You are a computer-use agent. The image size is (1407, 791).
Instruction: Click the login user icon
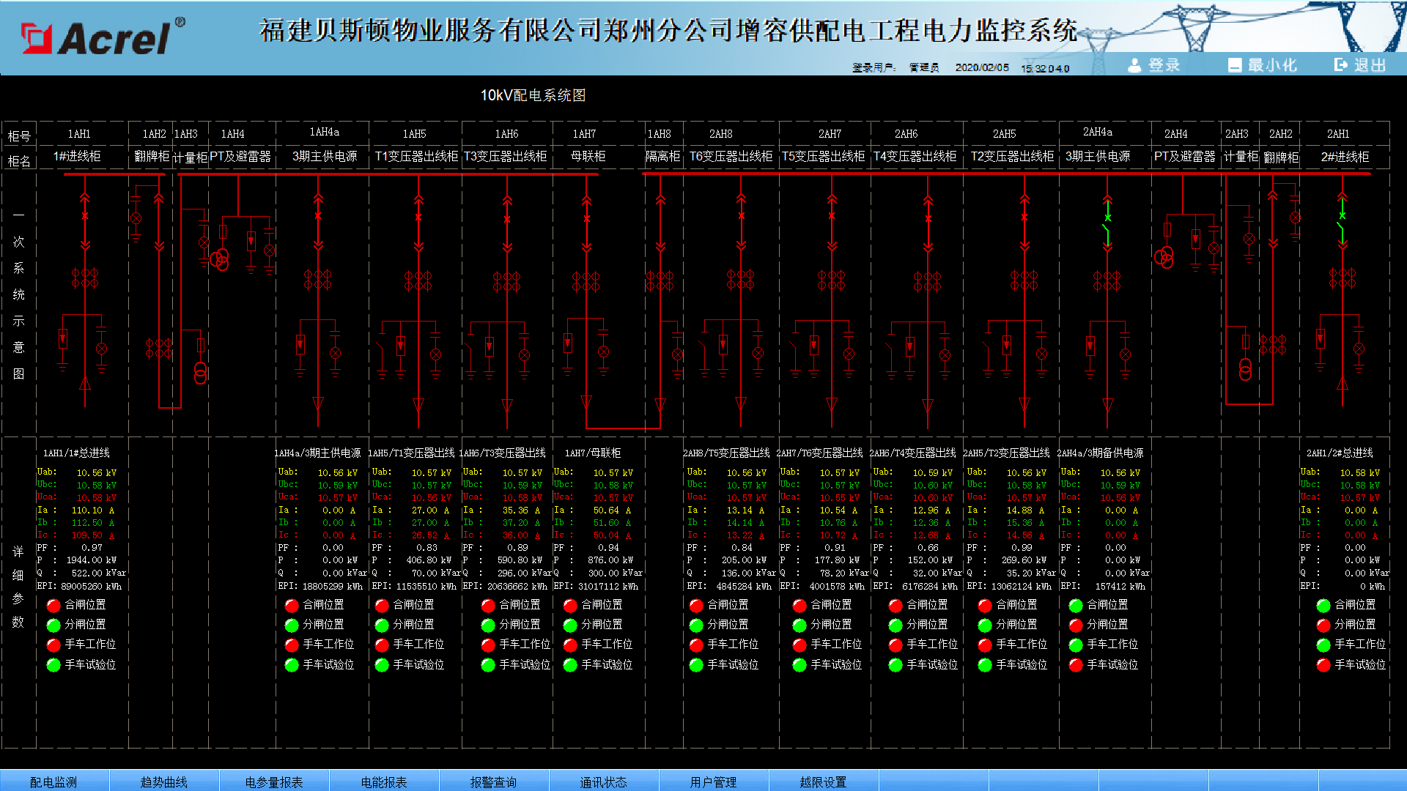(x=1134, y=65)
